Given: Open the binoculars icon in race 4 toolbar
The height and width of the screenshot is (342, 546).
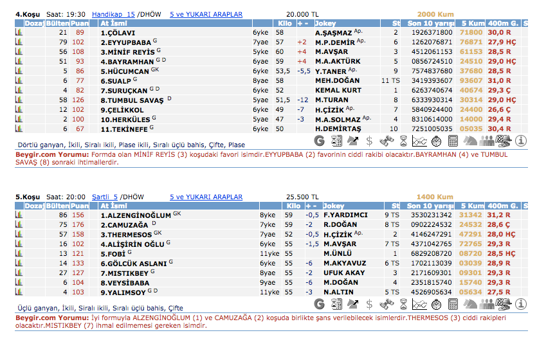Looking at the screenshot, I should (387, 141).
